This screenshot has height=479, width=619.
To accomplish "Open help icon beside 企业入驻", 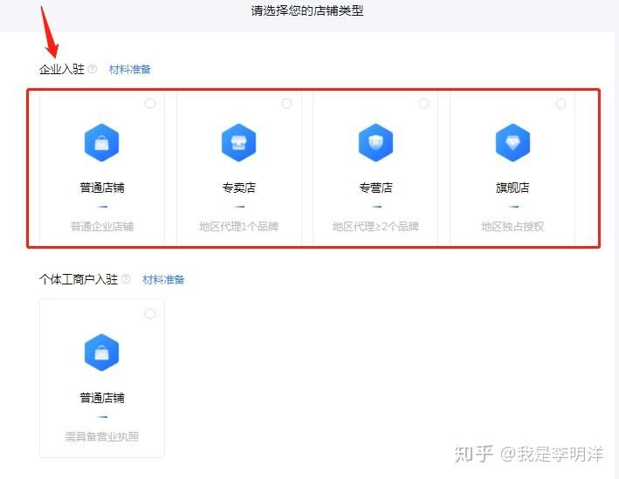I will click(x=92, y=69).
